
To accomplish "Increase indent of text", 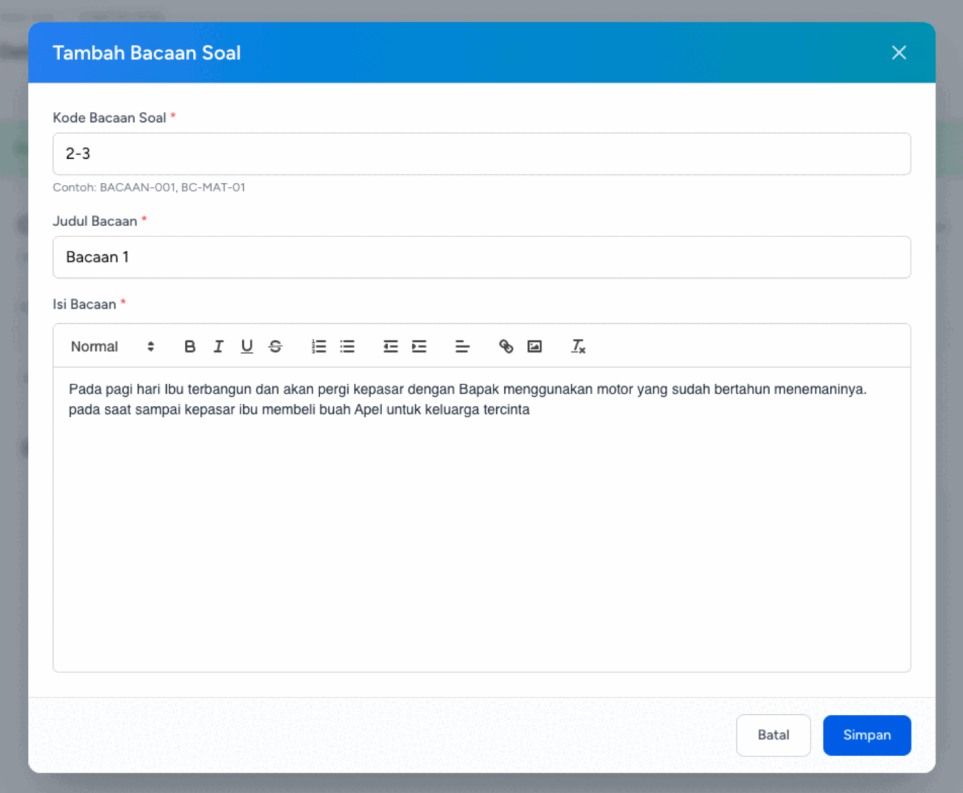I will pos(419,346).
